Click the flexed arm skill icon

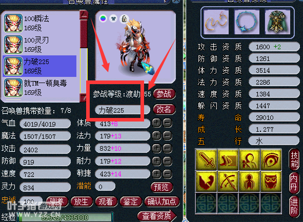coord(207,181)
